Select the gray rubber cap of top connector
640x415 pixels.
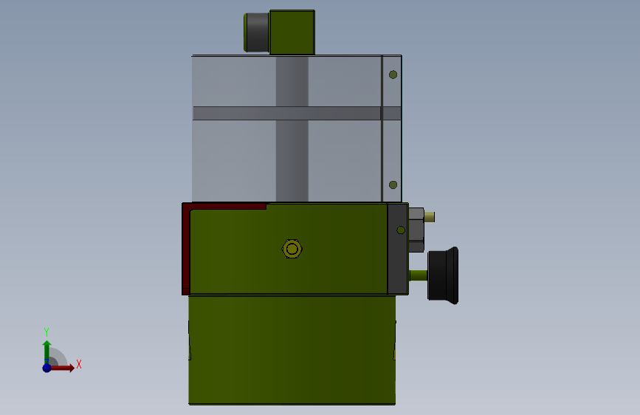coord(257,32)
